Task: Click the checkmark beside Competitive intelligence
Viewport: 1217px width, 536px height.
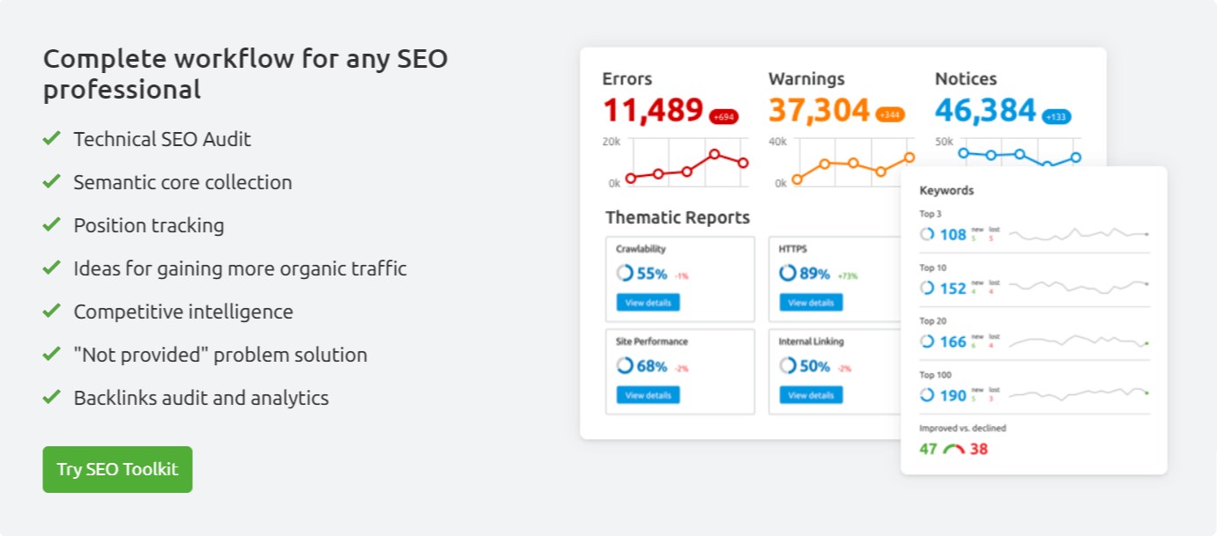Action: pyautogui.click(x=51, y=311)
